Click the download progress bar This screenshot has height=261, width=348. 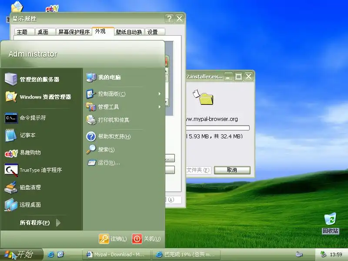click(x=218, y=128)
